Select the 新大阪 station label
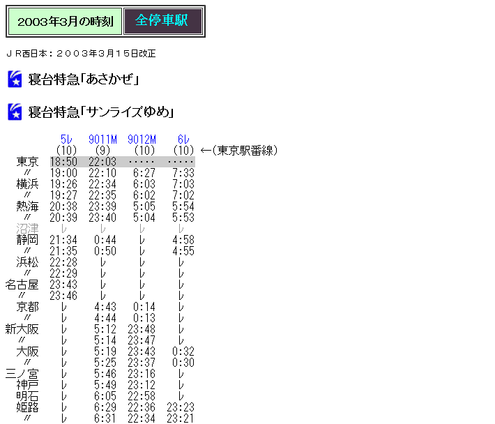The width and height of the screenshot is (495, 424). [x=22, y=329]
